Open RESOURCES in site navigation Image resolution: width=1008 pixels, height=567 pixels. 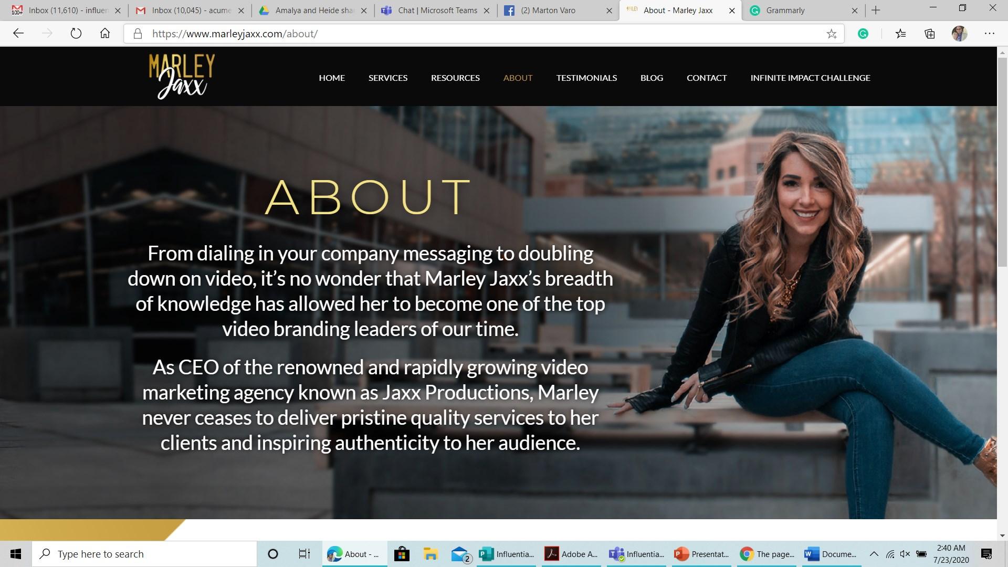click(455, 78)
